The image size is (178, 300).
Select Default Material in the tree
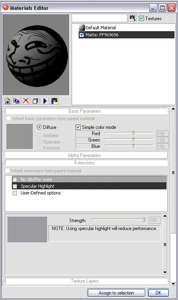[100, 28]
